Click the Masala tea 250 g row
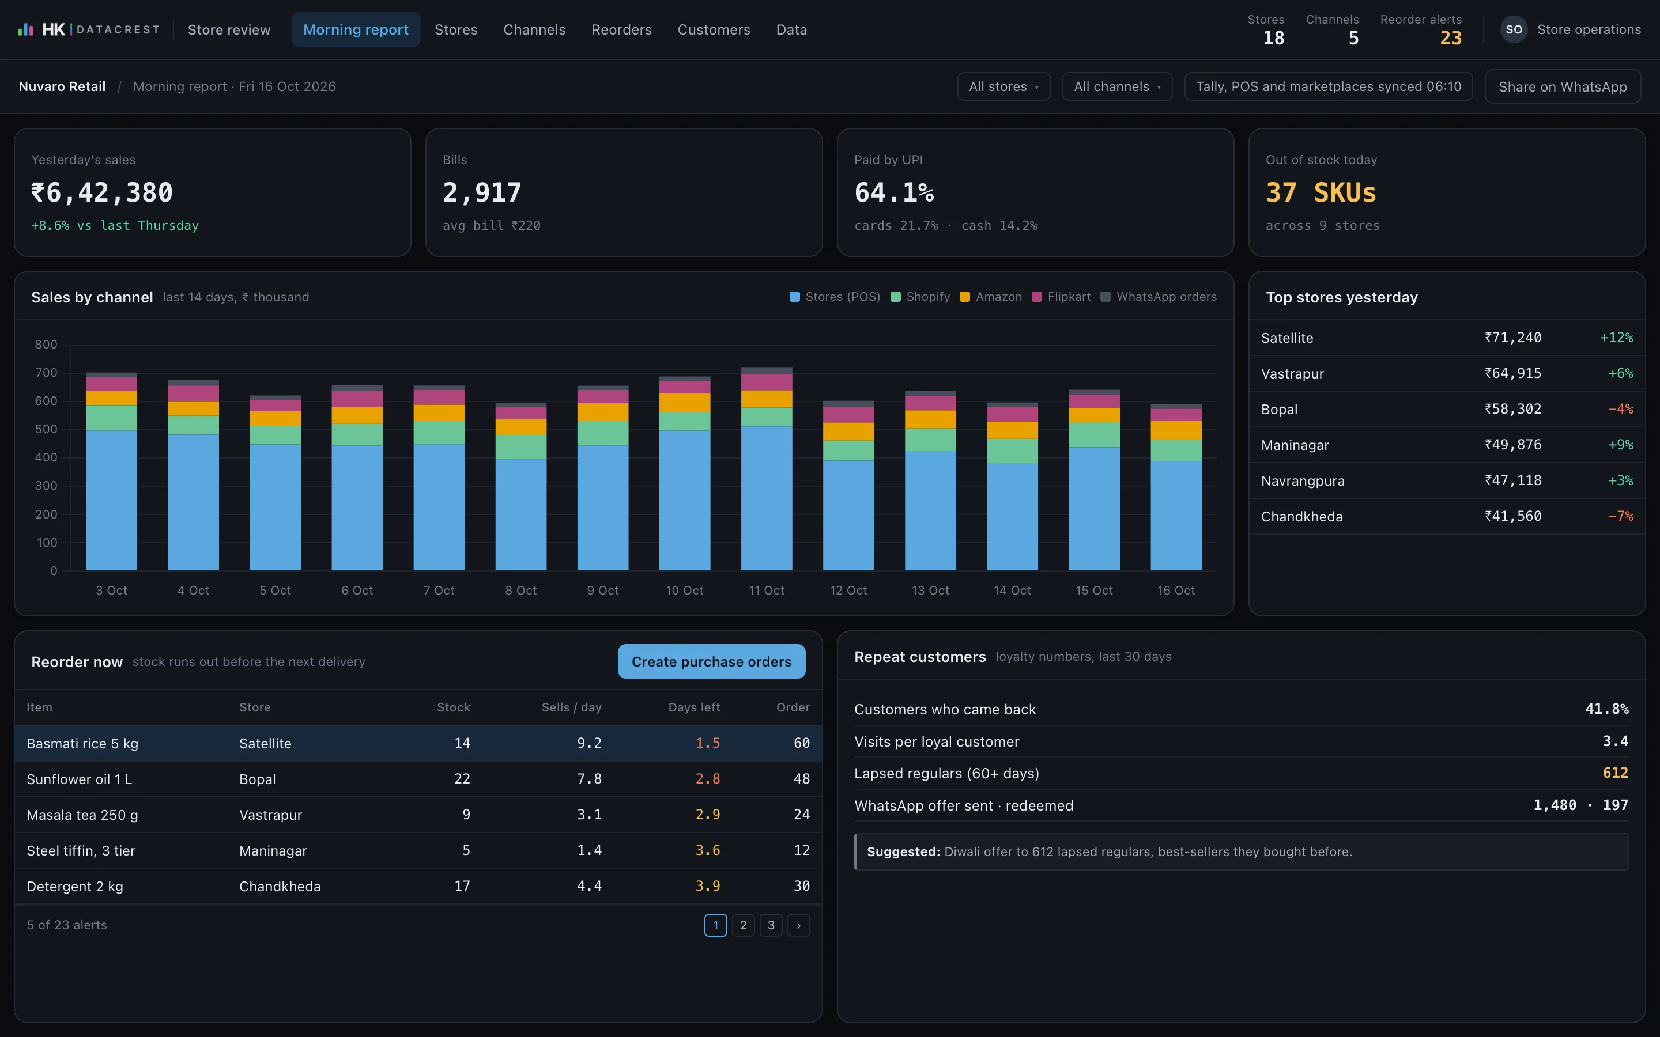 tap(418, 814)
